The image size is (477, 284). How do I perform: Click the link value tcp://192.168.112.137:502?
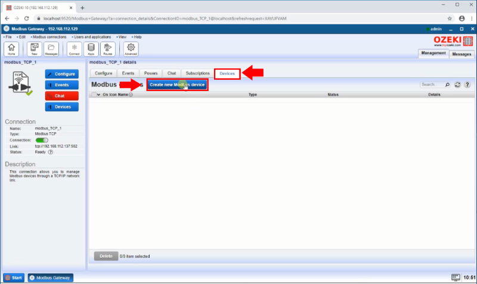click(56, 146)
